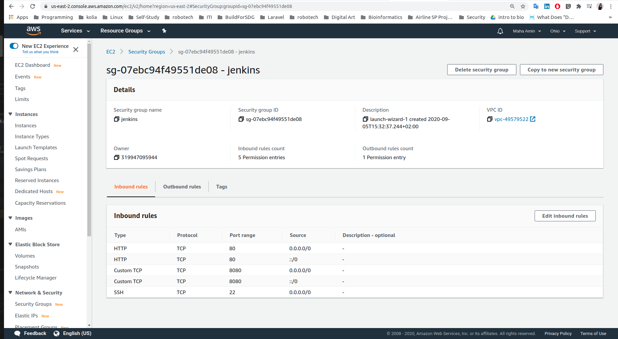
Task: Open the browser zoom magnifier icon
Action: [512, 6]
